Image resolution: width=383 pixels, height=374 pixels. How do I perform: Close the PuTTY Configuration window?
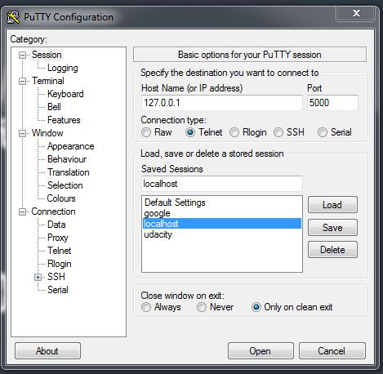tap(356, 13)
